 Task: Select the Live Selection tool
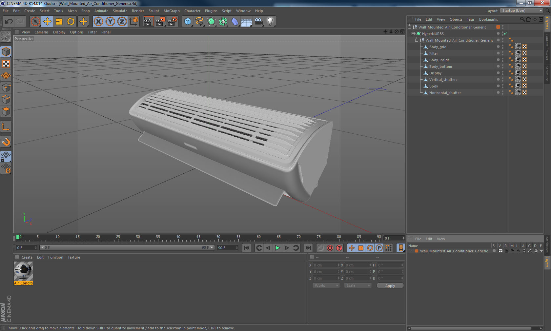[x=35, y=22]
